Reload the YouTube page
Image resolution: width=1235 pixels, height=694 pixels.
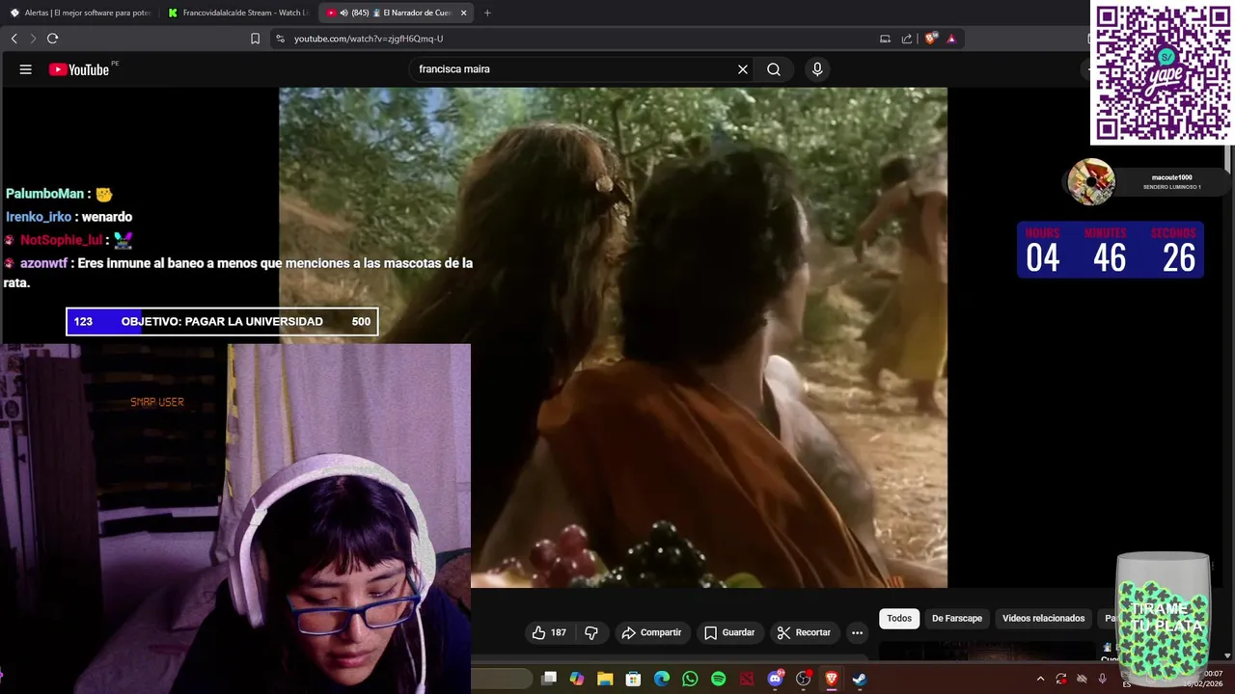tap(53, 39)
